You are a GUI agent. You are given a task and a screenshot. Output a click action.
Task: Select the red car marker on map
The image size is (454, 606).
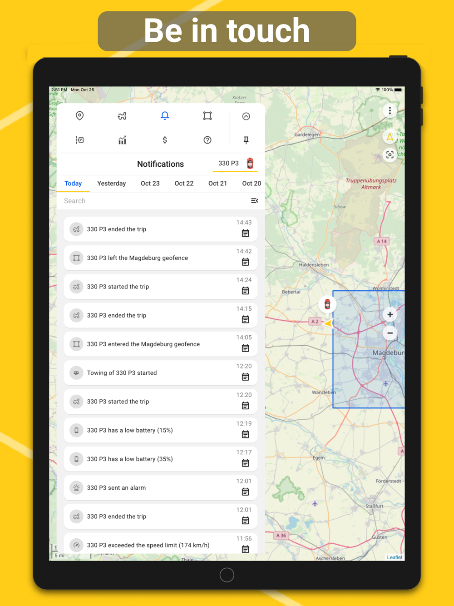tap(327, 304)
